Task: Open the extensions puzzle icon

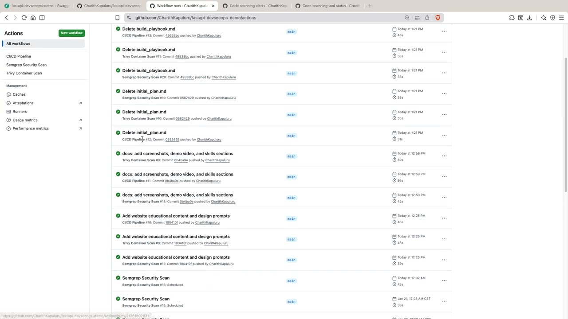Action: coord(512,18)
